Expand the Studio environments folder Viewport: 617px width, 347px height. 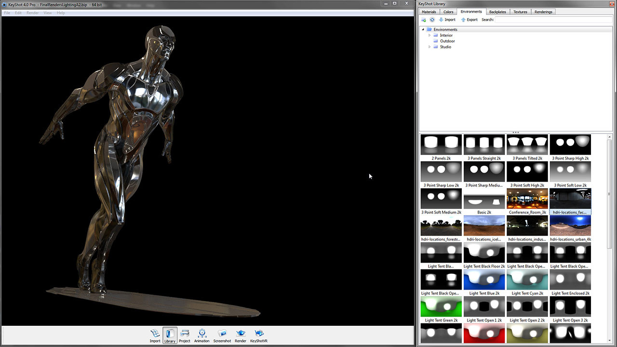point(429,47)
